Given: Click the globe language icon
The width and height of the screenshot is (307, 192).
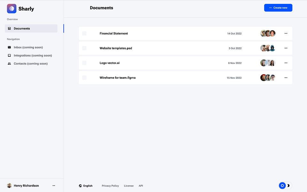Looking at the screenshot, I should (x=80, y=186).
